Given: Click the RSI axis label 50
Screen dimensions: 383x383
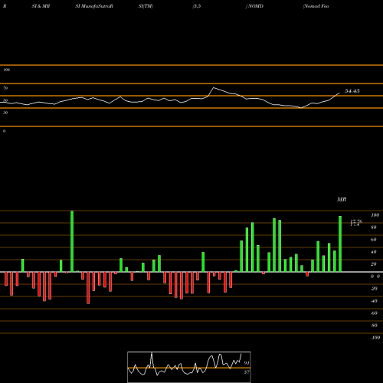Looking at the screenshot, I should coord(5,100).
